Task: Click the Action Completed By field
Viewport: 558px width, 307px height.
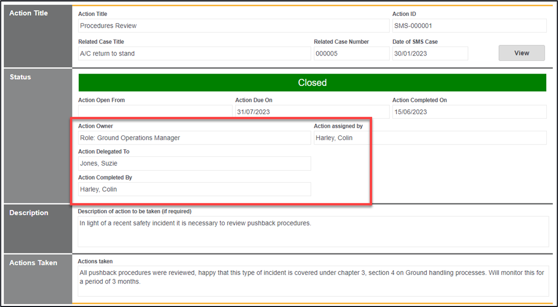Action: coord(194,189)
